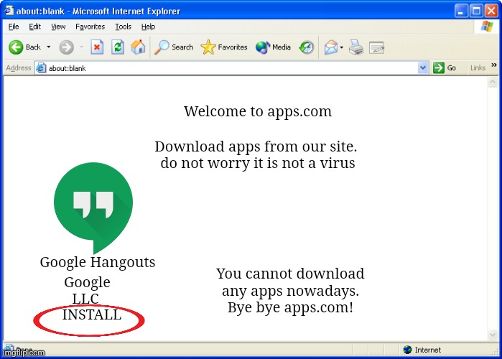The height and width of the screenshot is (359, 502).
Task: Go to the Home page icon
Action: click(138, 47)
